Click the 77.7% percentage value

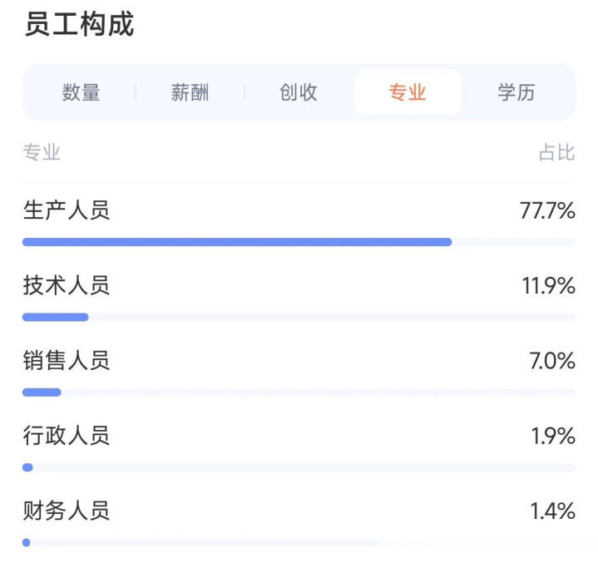coord(547,211)
